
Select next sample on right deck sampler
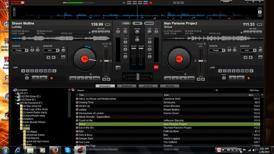click(251, 57)
